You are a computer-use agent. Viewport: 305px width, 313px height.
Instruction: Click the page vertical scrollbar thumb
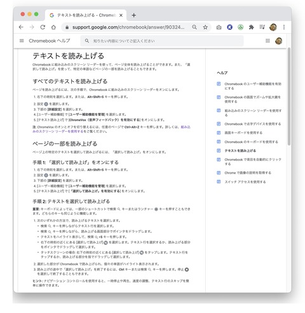[x=289, y=97]
